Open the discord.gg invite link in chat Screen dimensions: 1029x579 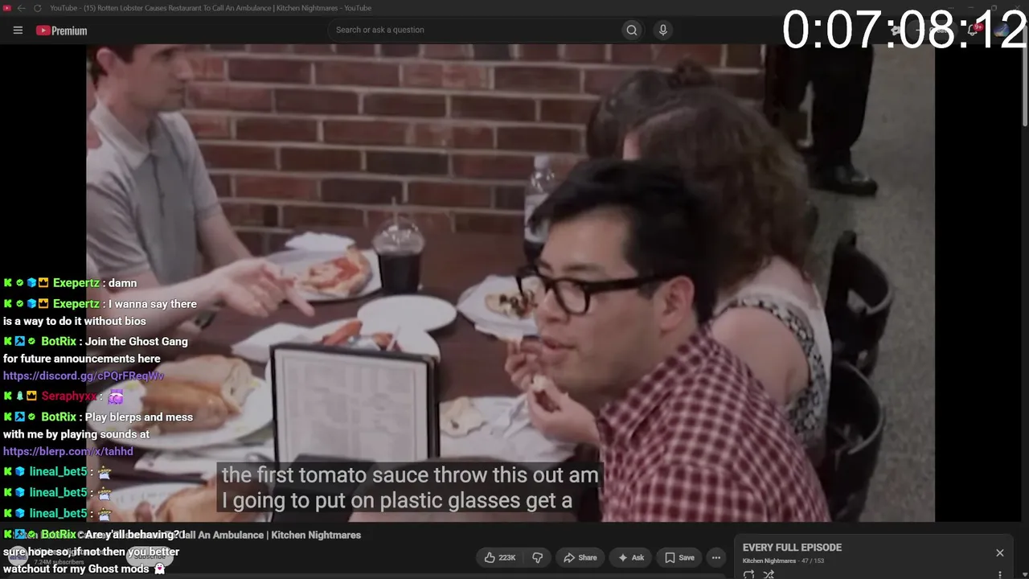84,376
